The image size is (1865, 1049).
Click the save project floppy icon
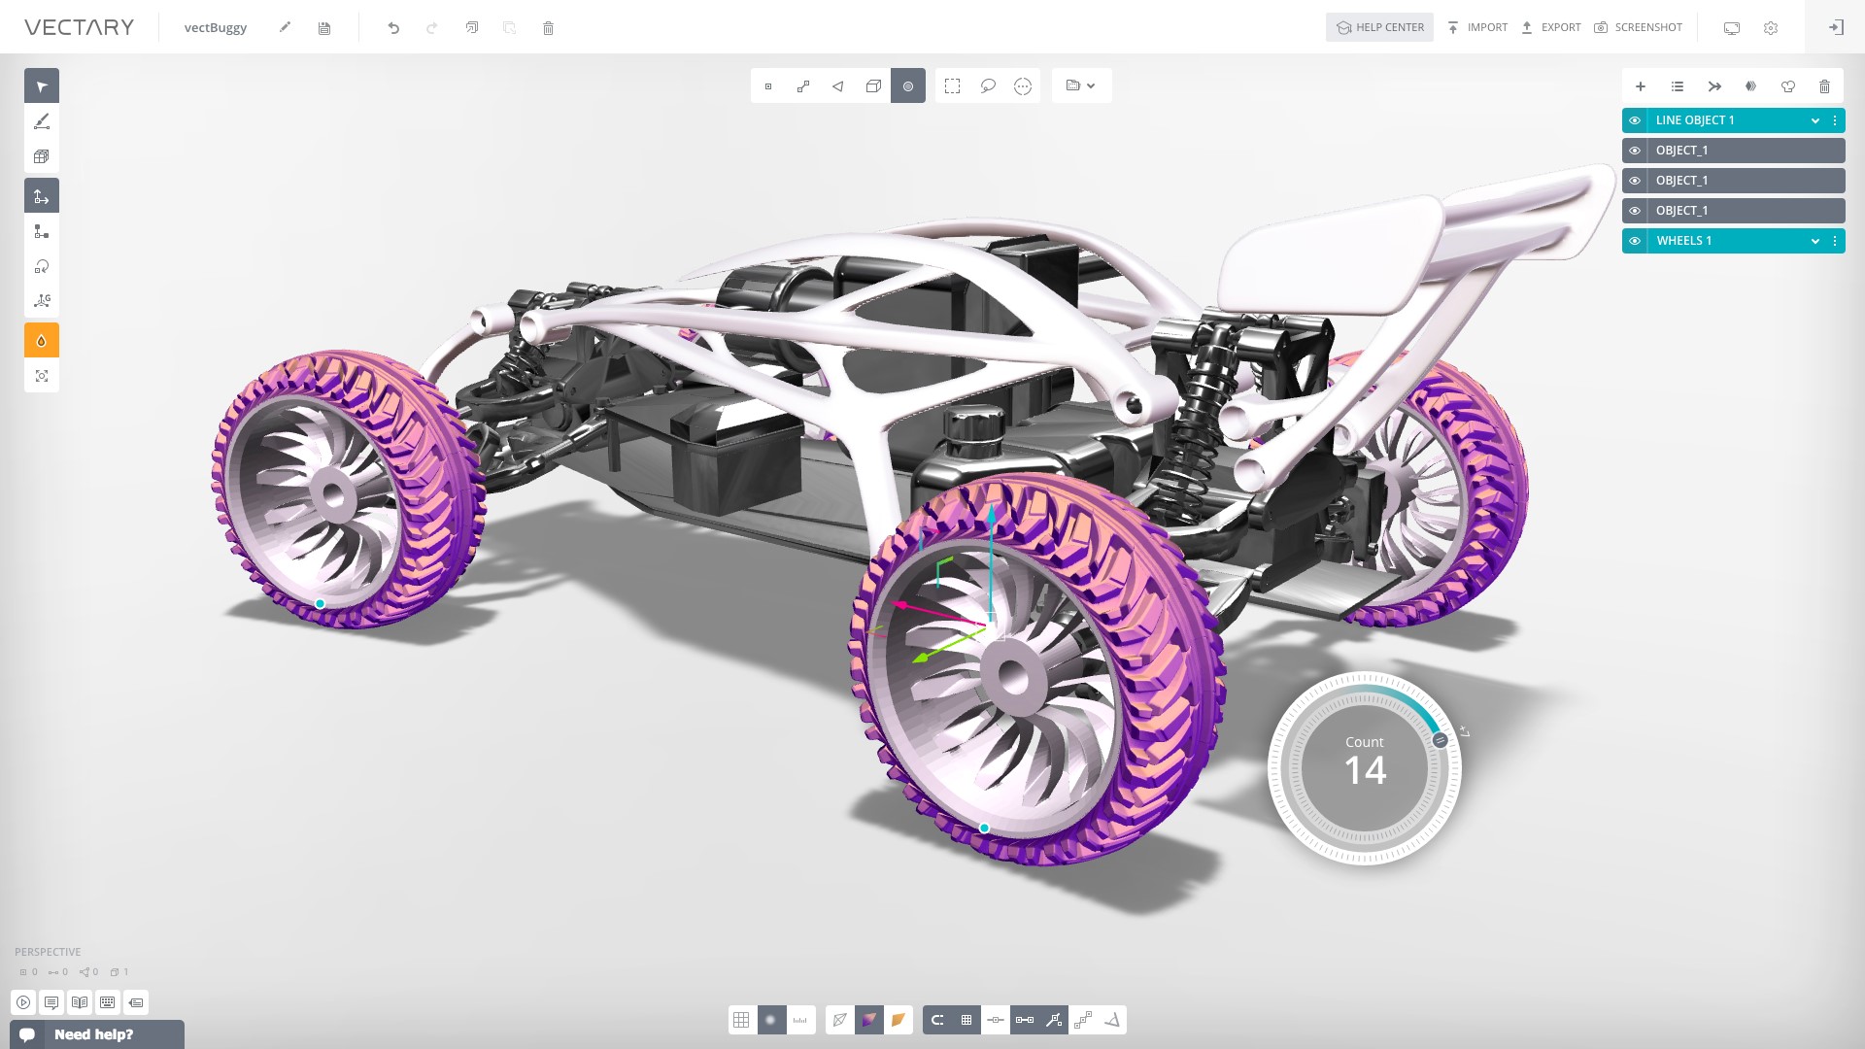(x=324, y=28)
